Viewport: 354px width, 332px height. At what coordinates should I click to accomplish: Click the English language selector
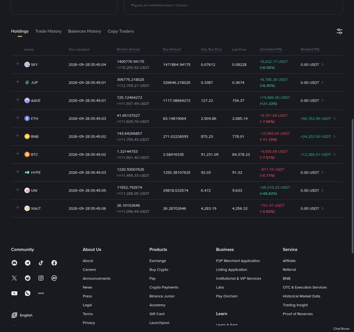[22, 315]
